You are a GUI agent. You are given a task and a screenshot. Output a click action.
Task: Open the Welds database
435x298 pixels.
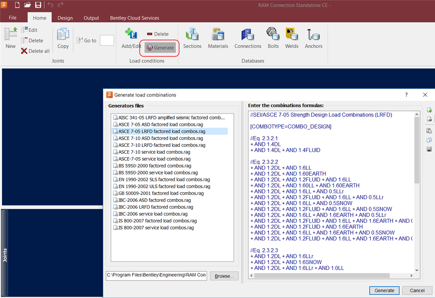(x=292, y=38)
